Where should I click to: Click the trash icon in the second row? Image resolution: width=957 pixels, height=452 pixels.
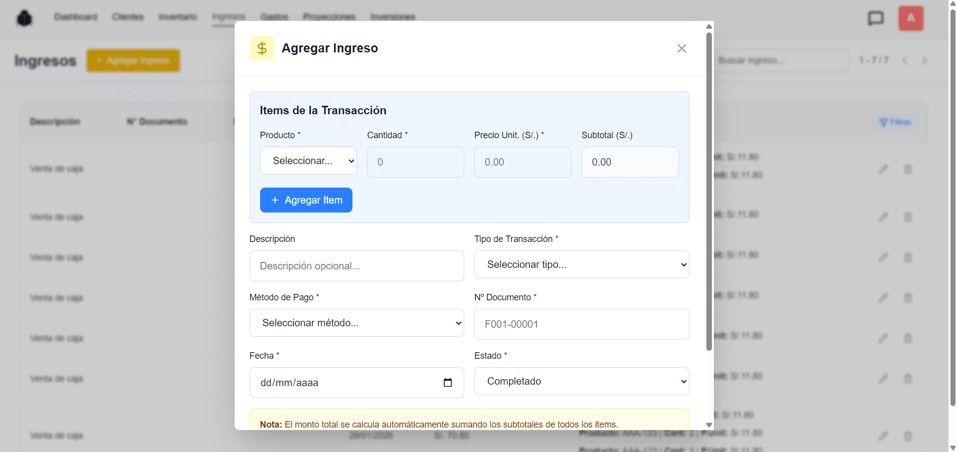[x=908, y=217]
